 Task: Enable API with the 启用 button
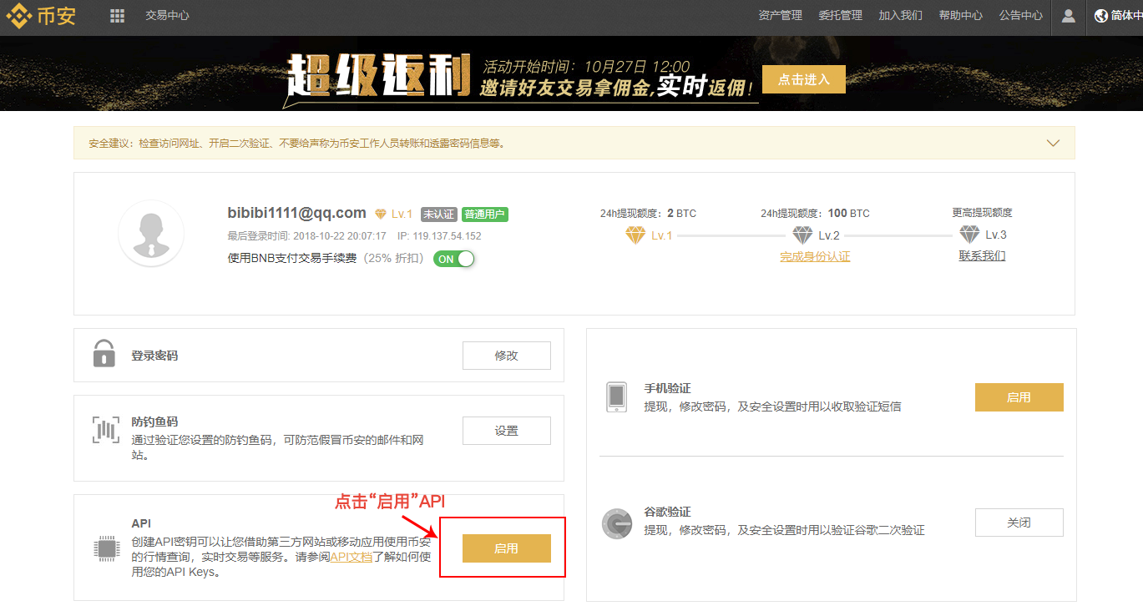click(507, 548)
